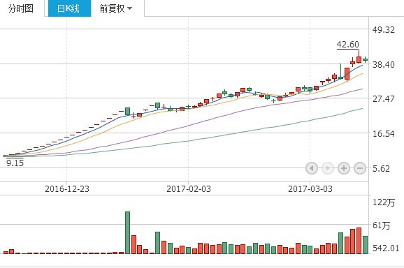Click the 5.62 price axis value

pos(382,169)
